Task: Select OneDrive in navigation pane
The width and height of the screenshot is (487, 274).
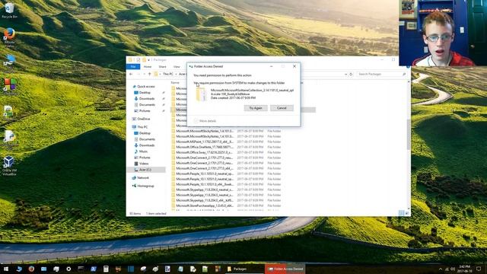Action: (144, 119)
